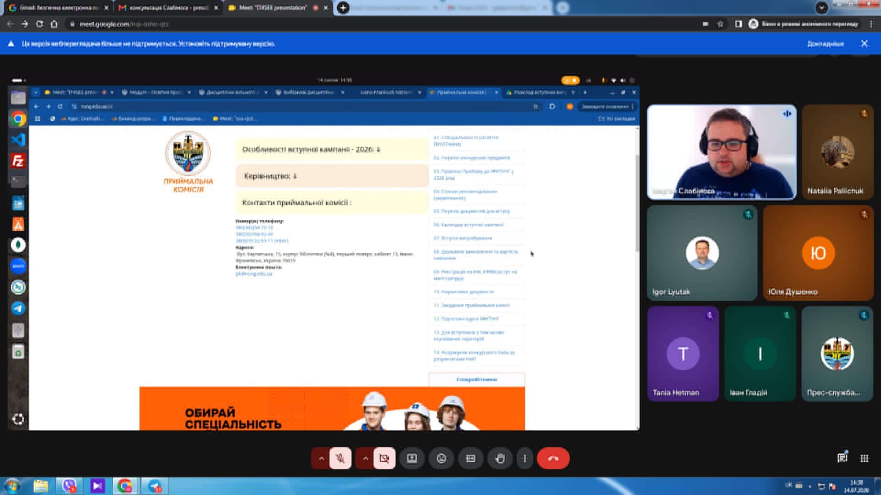Unmute the microphone

(340, 458)
